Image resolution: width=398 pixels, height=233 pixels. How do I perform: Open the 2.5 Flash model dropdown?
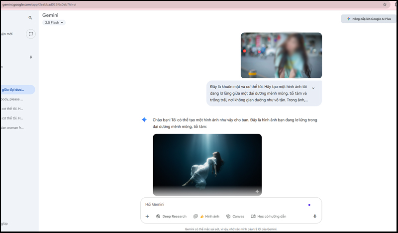(54, 23)
